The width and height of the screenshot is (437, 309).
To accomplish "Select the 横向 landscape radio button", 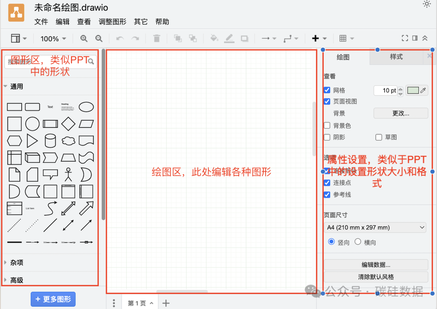I will [358, 242].
